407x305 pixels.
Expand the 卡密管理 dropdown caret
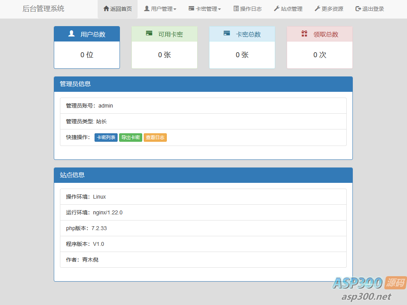tap(219, 9)
